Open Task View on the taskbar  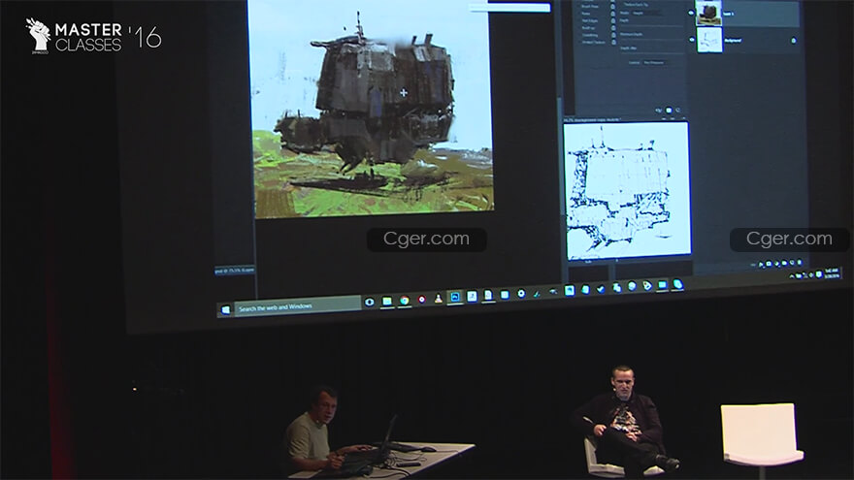point(370,302)
